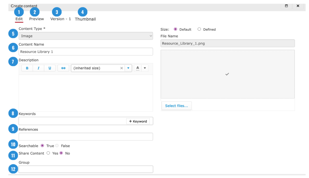The image size is (309, 178).
Task: Toggle underline formatting in Description toolbar
Action: (x=50, y=68)
